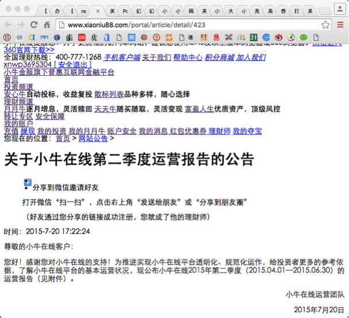Close the active tab with ×
The height and width of the screenshot is (318, 349).
pos(98,11)
